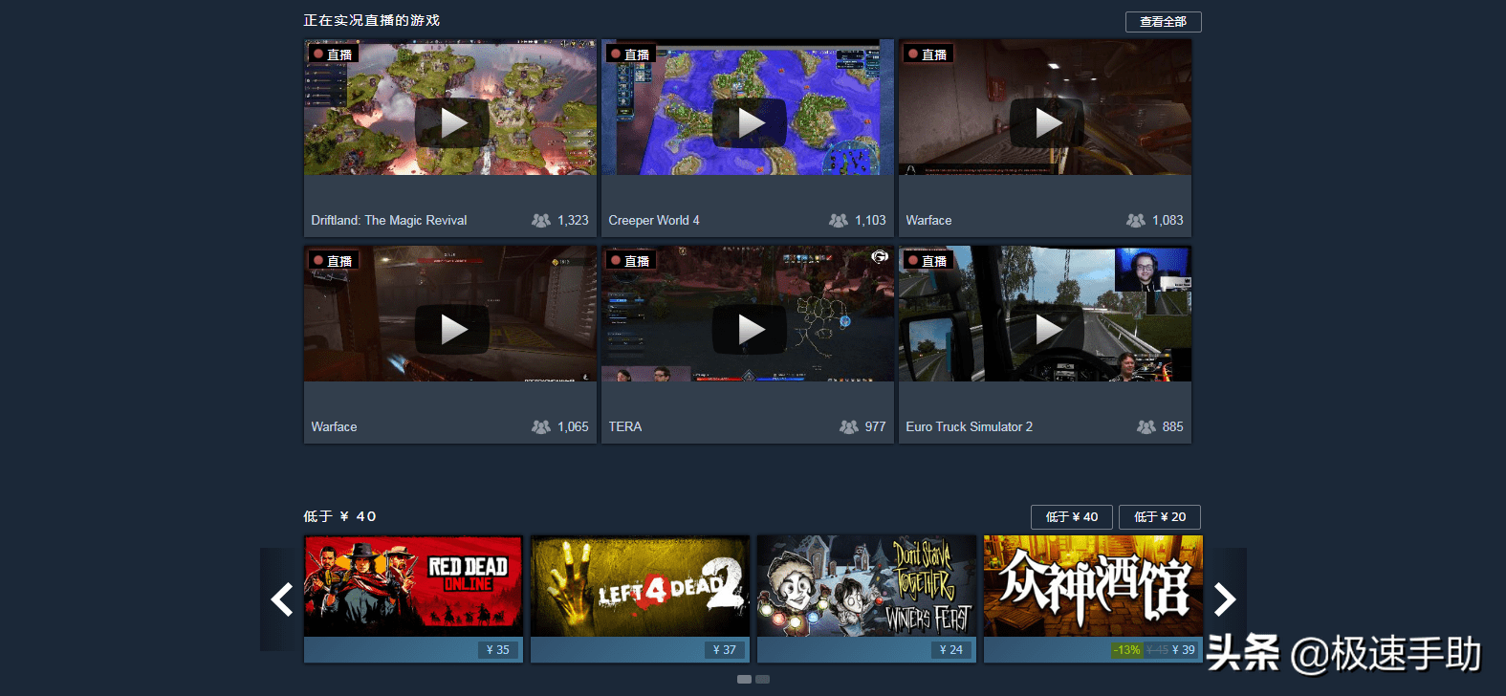
Task: Click the live badge on Creeper World 4
Action: point(630,54)
